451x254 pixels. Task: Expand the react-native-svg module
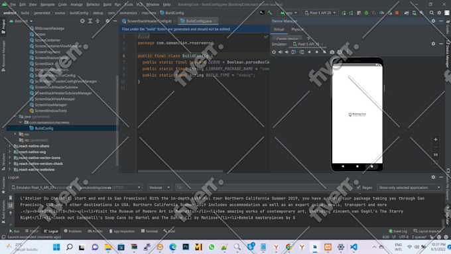tap(9, 152)
